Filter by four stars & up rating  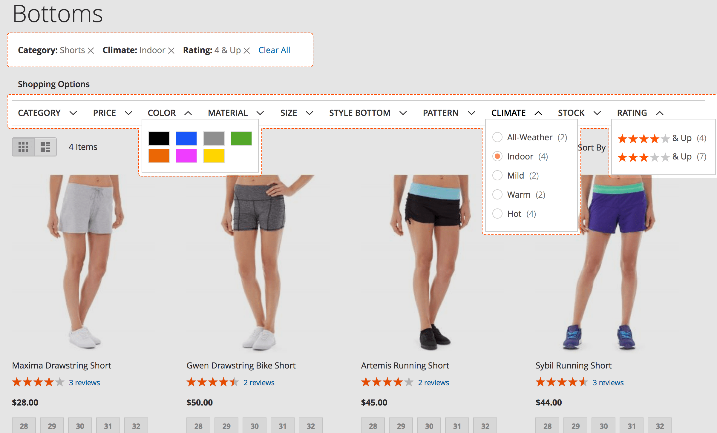pos(662,138)
